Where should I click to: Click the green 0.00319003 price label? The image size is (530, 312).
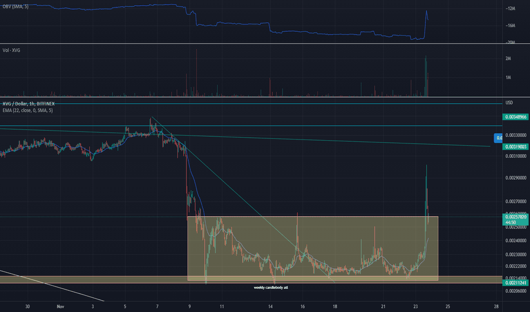coord(516,147)
